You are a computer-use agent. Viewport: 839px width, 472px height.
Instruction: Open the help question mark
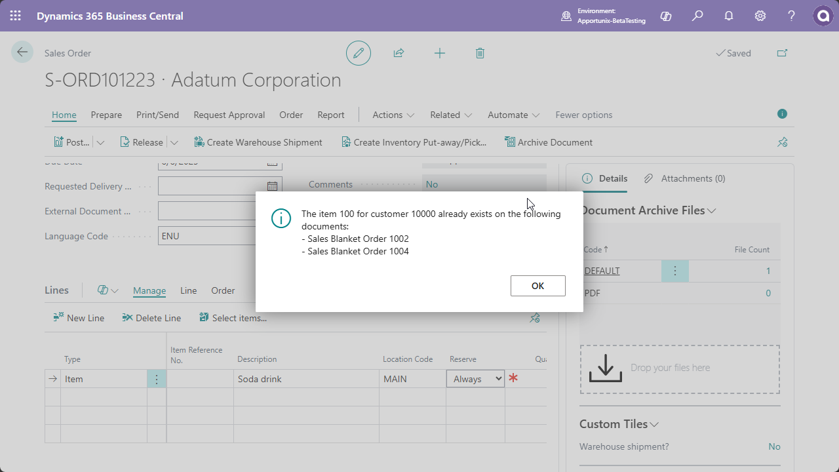(792, 16)
